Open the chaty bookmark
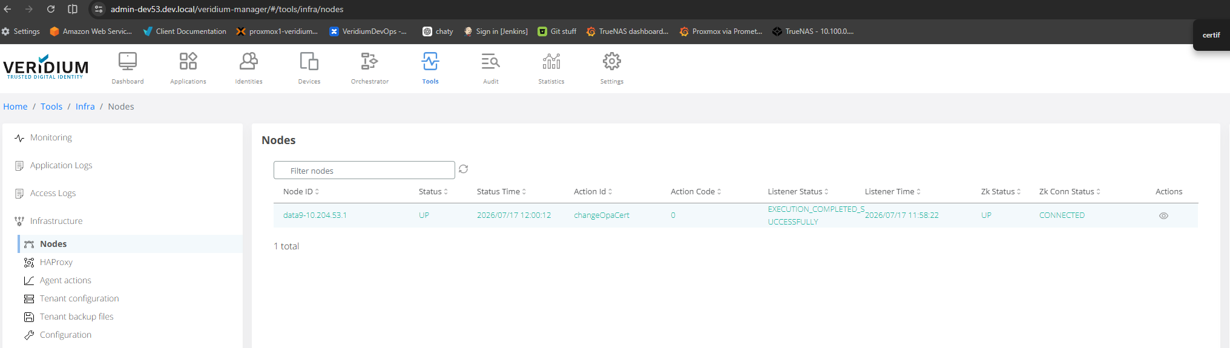This screenshot has width=1230, height=348. click(438, 31)
